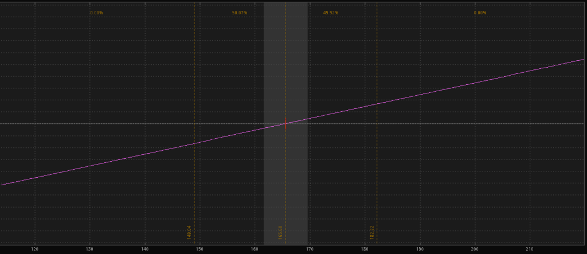Click the 160 value on the price axis

click(x=255, y=249)
